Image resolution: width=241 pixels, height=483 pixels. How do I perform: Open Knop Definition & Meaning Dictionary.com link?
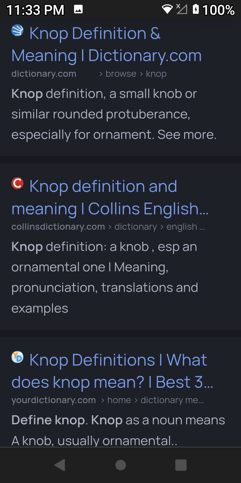point(106,44)
